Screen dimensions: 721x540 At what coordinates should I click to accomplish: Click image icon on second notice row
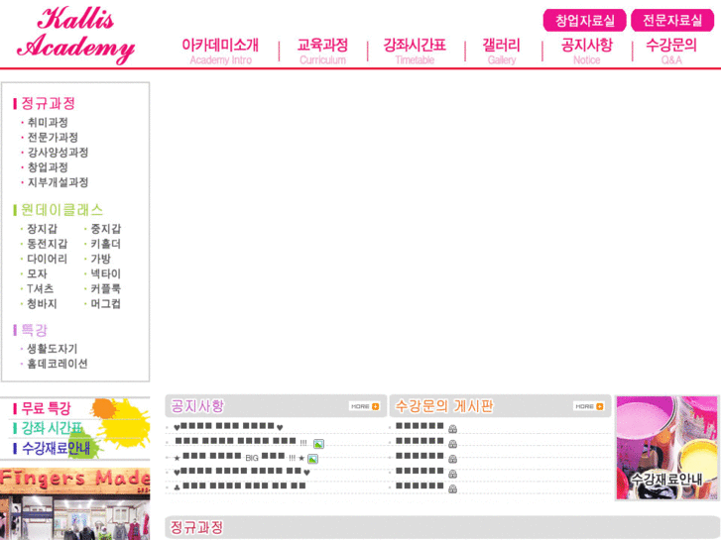point(318,444)
